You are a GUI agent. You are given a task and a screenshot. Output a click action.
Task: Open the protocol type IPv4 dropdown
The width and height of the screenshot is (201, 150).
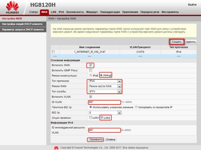(x=105, y=81)
